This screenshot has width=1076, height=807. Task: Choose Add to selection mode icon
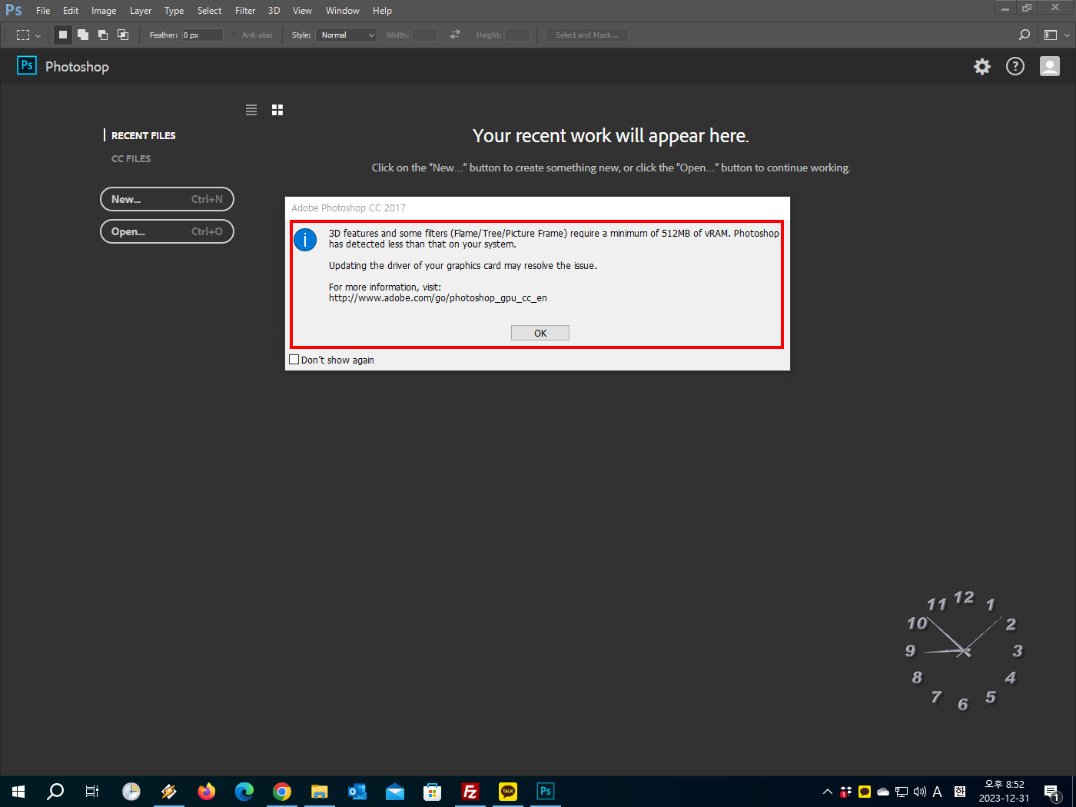tap(83, 35)
